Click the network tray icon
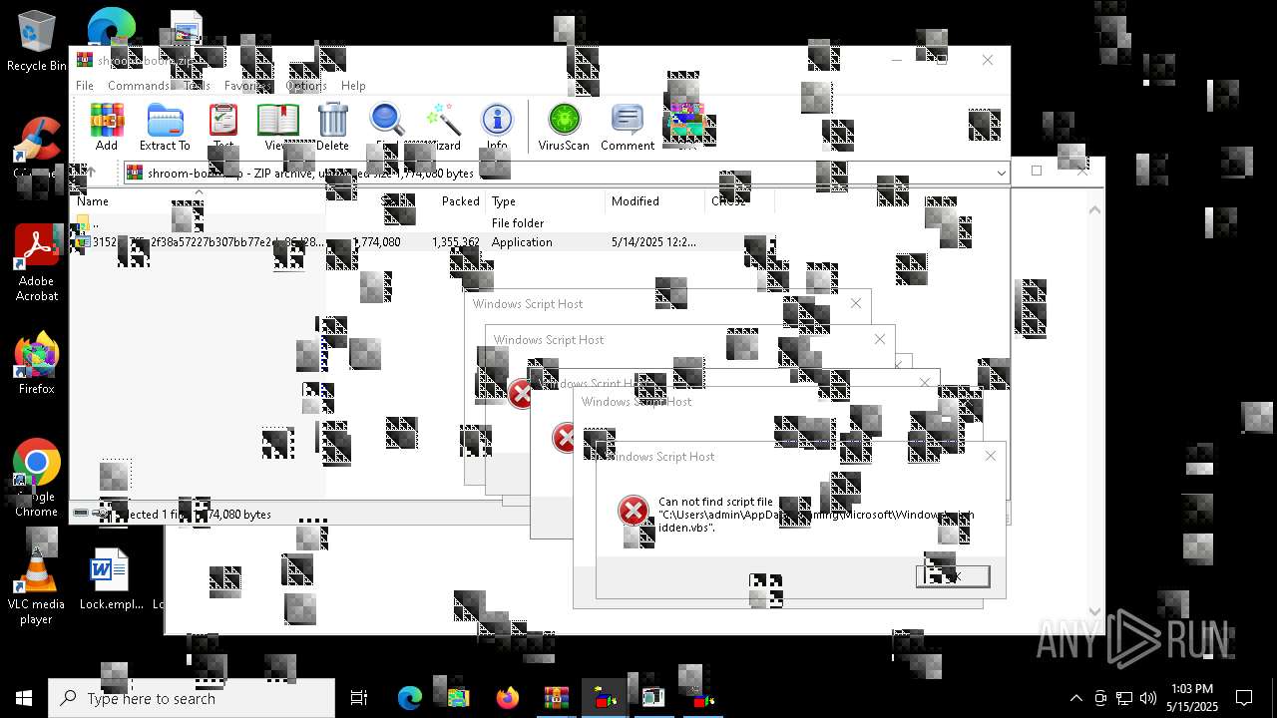This screenshot has width=1277, height=718. (x=1124, y=698)
